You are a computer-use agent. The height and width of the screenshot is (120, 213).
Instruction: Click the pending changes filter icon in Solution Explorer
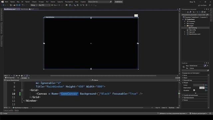194,12
